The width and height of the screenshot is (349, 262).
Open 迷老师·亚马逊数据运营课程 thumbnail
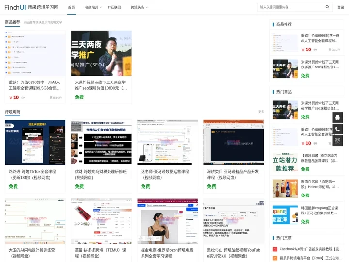click(x=167, y=143)
